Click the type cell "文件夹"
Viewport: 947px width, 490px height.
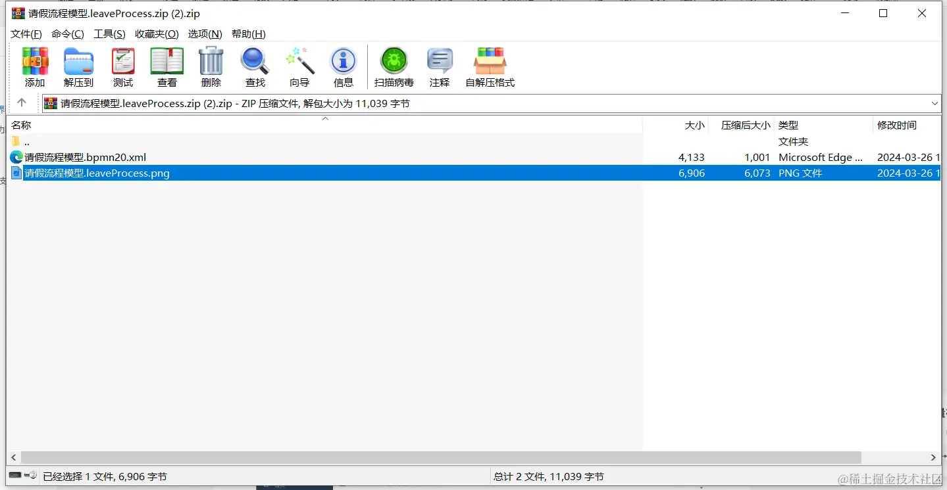793,141
